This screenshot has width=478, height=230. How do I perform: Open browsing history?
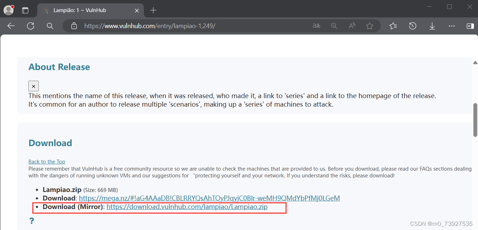coord(412,26)
